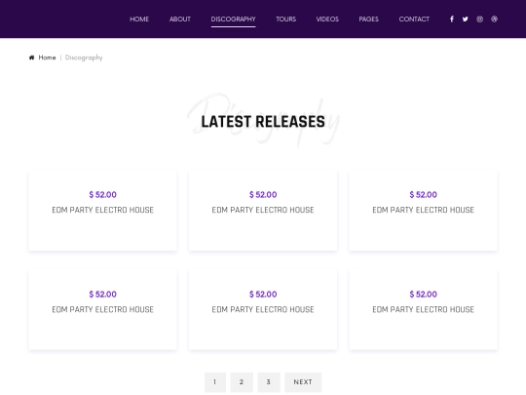Click the Discography breadcrumb text
The height and width of the screenshot is (395, 526).
tap(84, 58)
